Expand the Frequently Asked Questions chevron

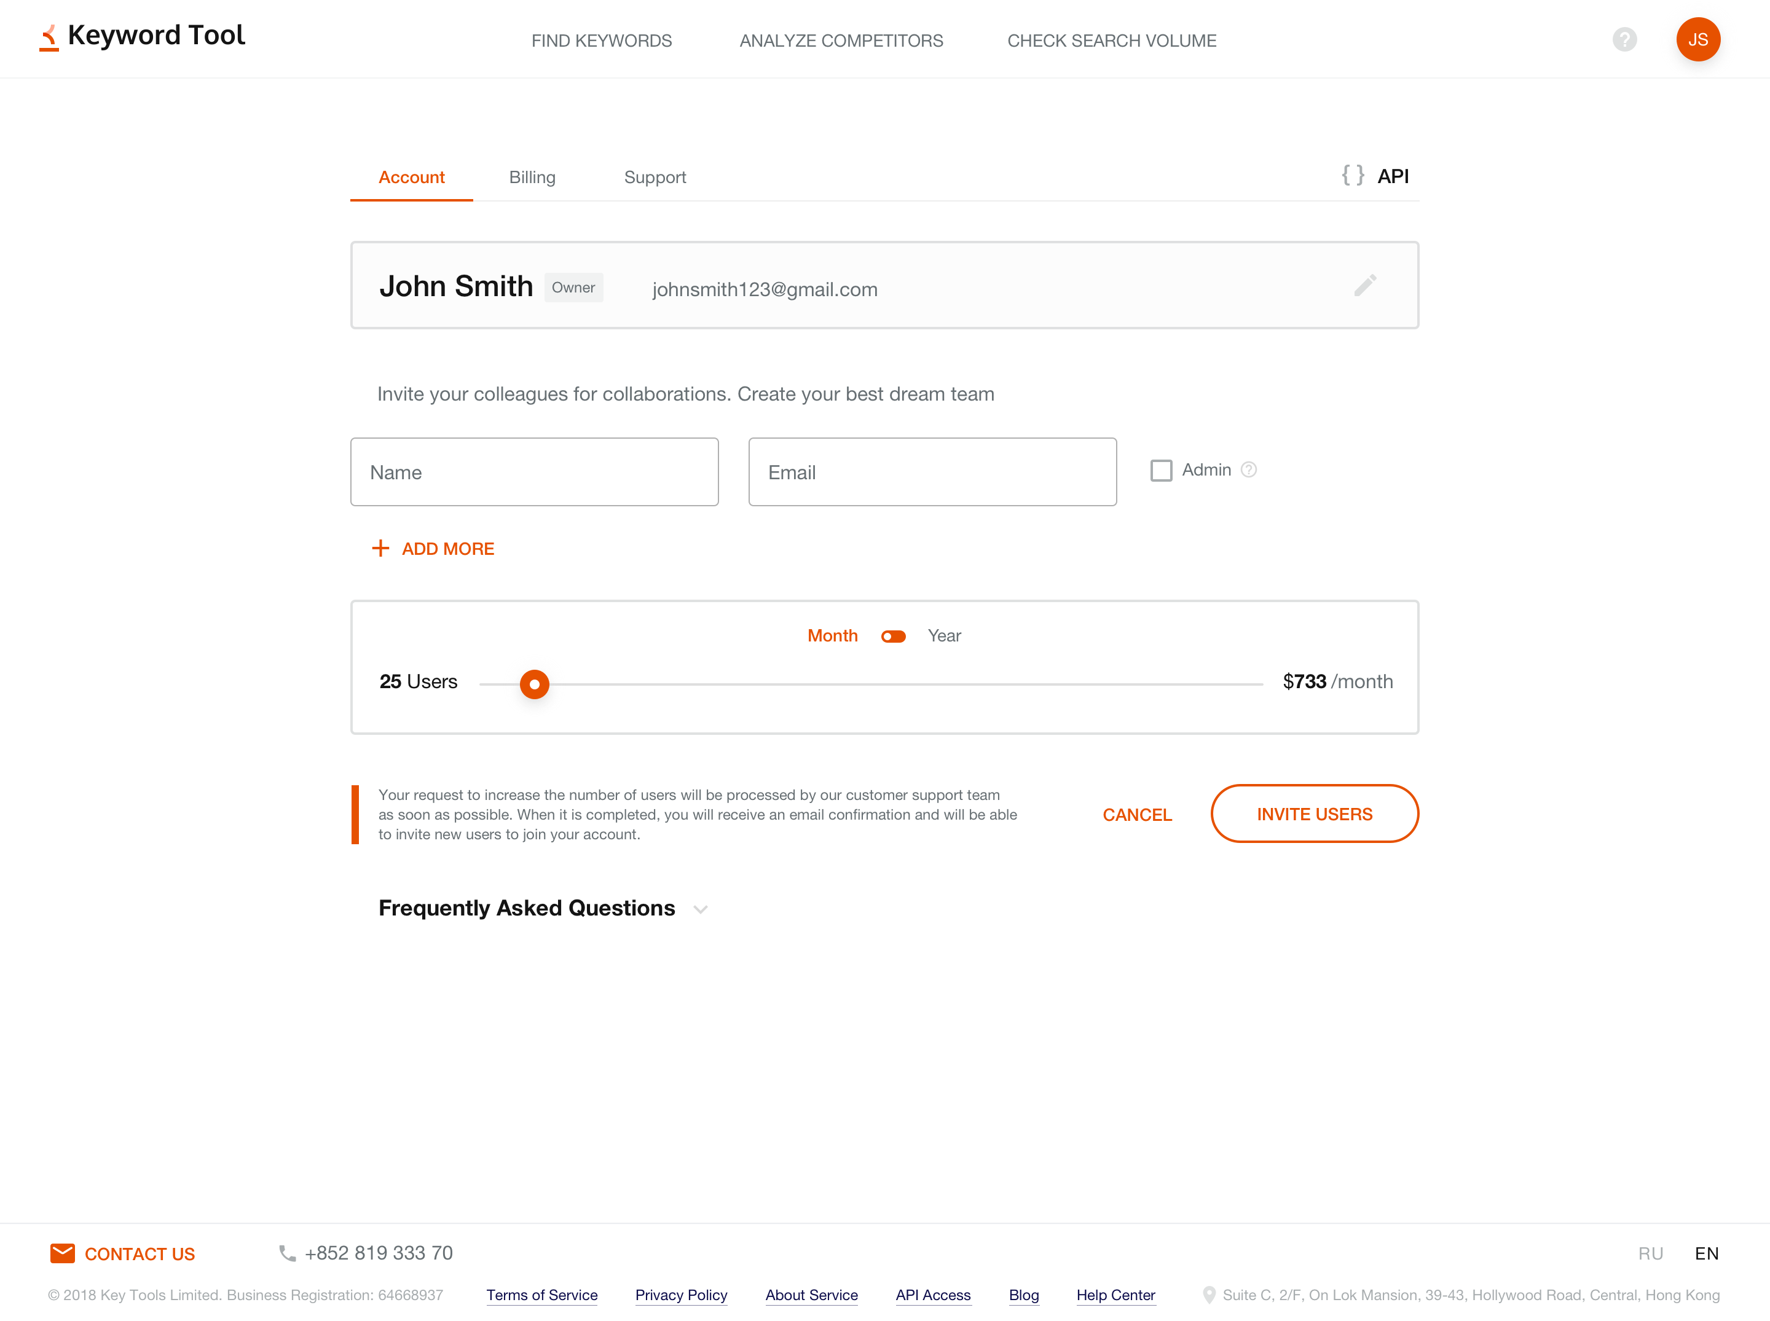coord(701,909)
